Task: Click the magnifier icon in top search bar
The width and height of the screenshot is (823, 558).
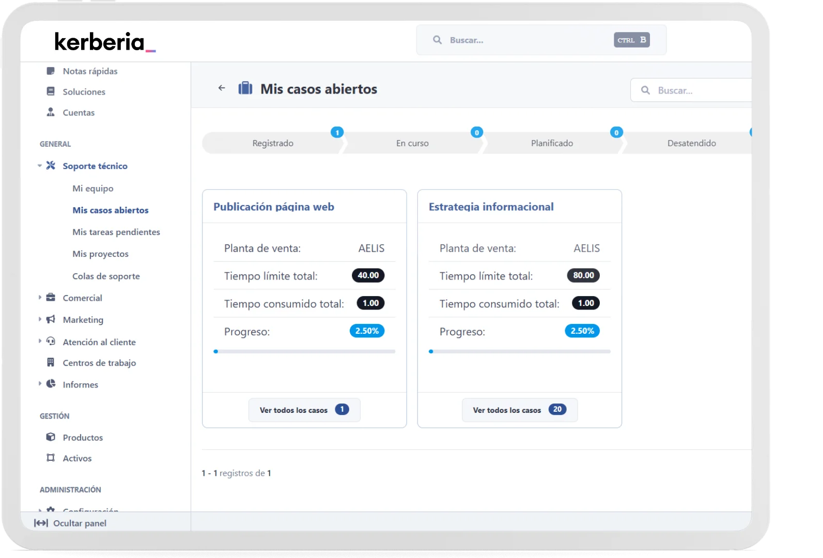Action: point(437,40)
